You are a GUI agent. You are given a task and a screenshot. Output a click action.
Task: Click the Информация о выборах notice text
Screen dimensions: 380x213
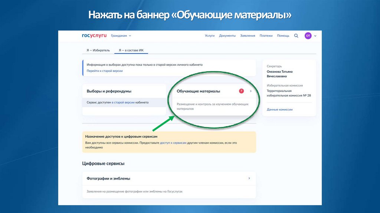point(144,65)
